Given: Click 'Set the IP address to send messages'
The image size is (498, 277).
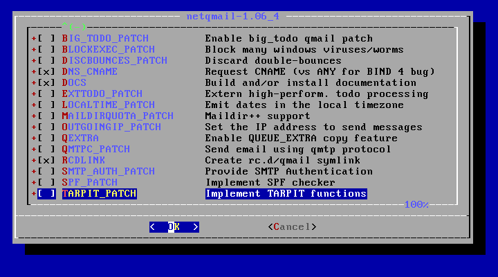Looking at the screenshot, I should [314, 127].
